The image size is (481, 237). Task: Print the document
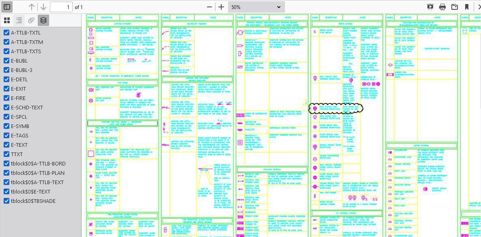(442, 7)
